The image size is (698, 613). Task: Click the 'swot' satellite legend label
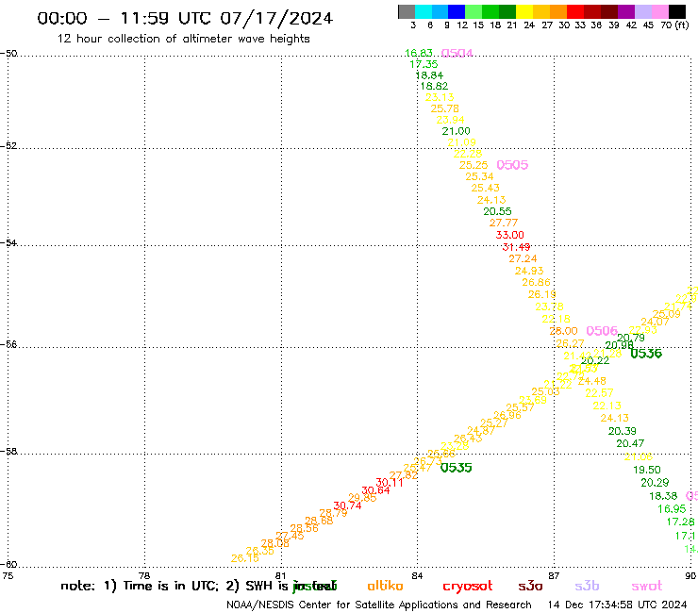point(647,586)
